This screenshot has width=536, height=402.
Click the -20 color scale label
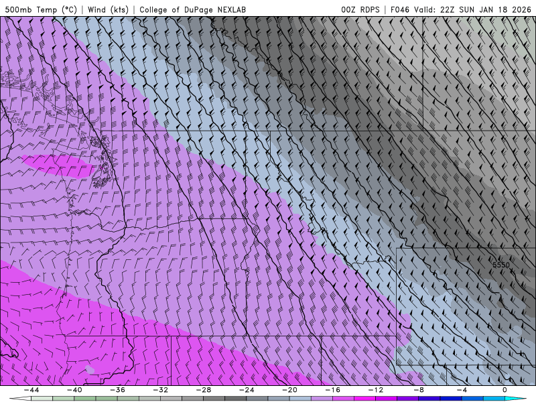(290, 390)
